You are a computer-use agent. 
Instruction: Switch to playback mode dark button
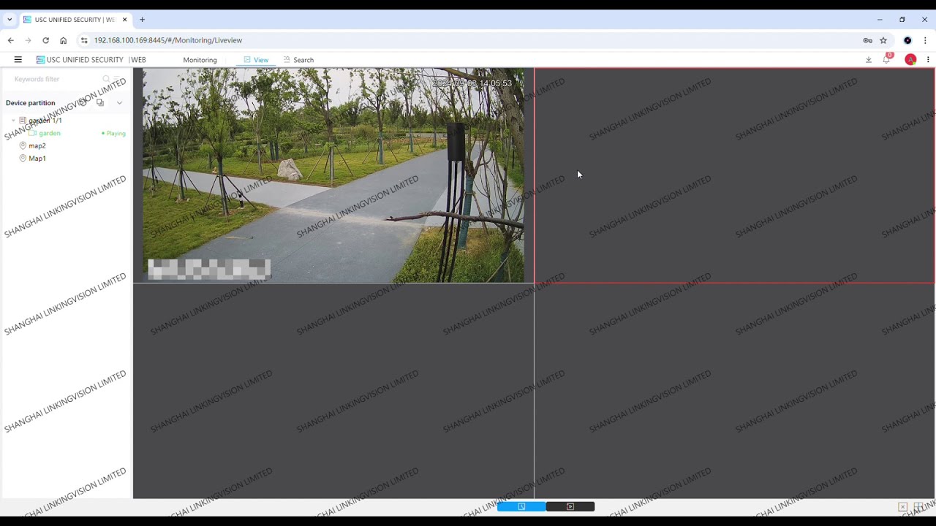(570, 506)
